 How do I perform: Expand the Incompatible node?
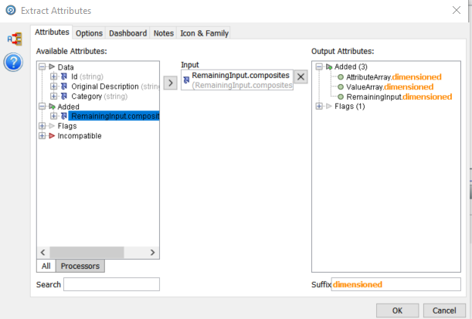coord(42,136)
